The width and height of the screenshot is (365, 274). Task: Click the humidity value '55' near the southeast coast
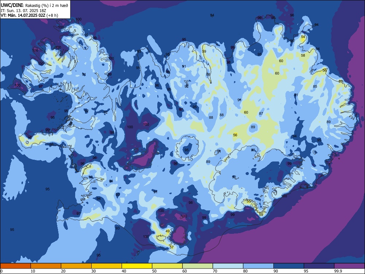[x=249, y=201]
